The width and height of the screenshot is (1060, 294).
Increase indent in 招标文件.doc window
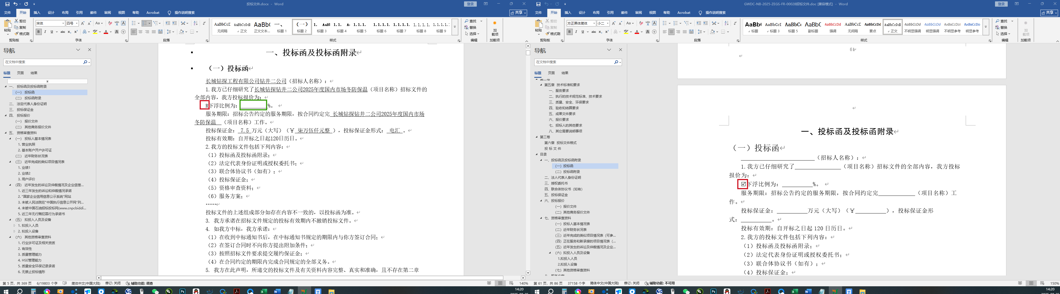(x=705, y=23)
